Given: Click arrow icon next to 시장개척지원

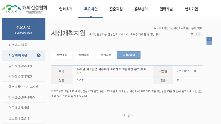Looking at the screenshot, I should point(39,55).
